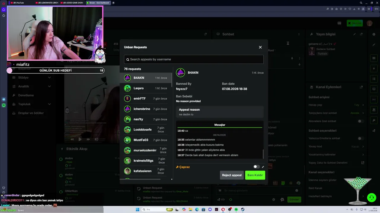Edit Çapraz with pencil icon

[263, 167]
